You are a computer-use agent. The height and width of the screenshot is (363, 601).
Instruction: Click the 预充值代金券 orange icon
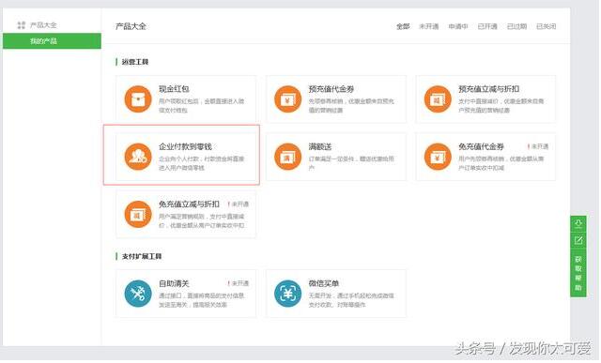[x=288, y=99]
